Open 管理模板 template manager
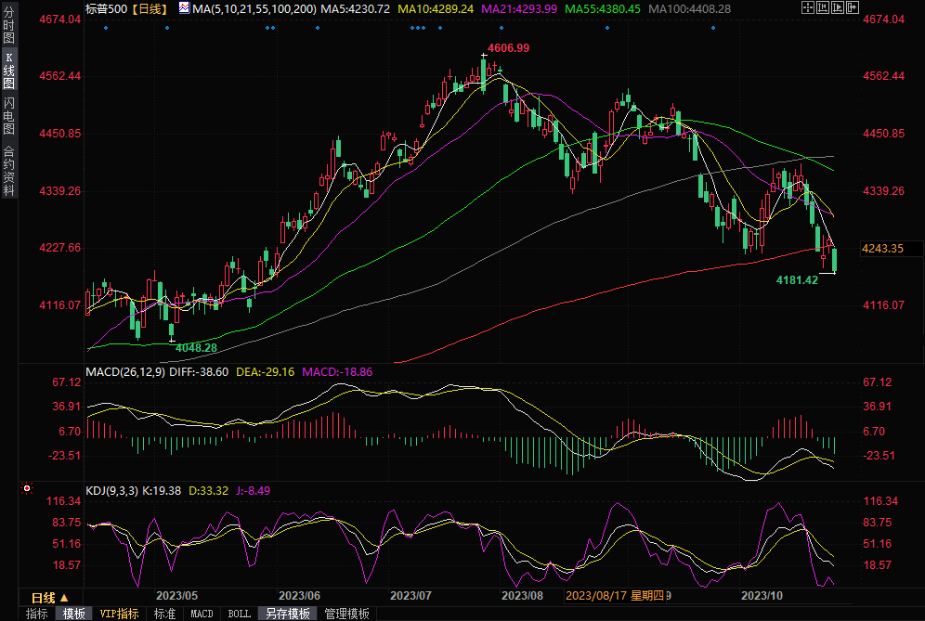925x621 pixels. 345,614
